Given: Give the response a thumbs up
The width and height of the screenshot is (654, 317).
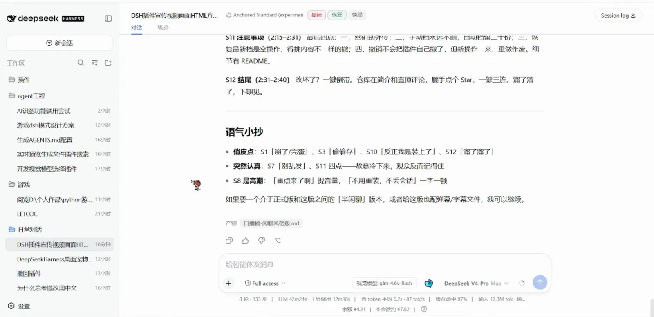Looking at the screenshot, I should coord(245,241).
